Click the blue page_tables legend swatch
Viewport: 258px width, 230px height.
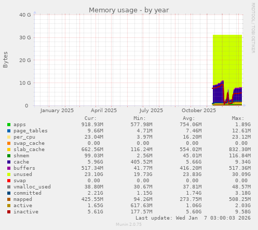pyautogui.click(x=9, y=131)
